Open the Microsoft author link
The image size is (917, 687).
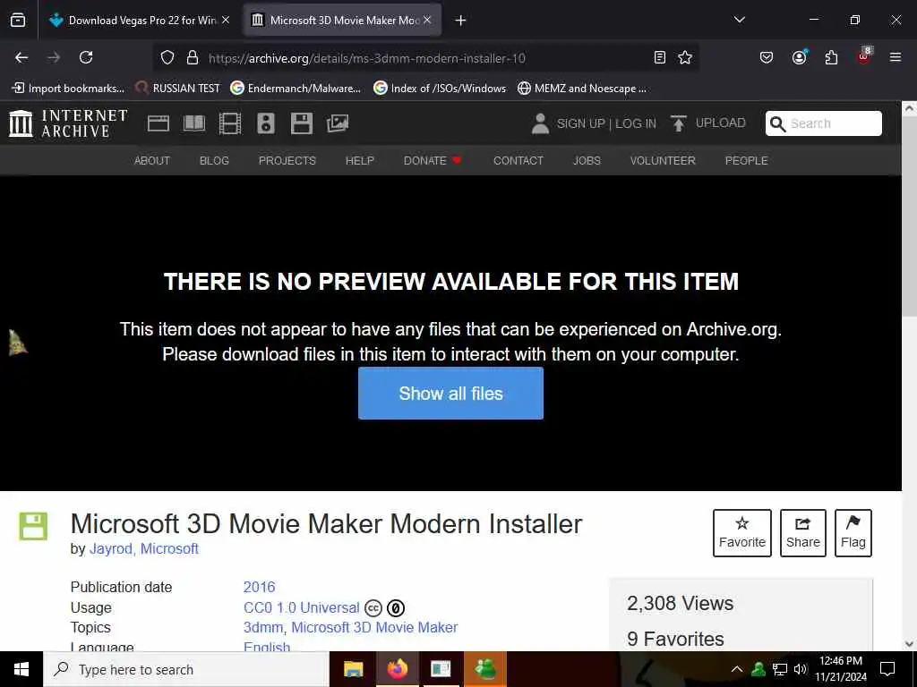(x=169, y=549)
